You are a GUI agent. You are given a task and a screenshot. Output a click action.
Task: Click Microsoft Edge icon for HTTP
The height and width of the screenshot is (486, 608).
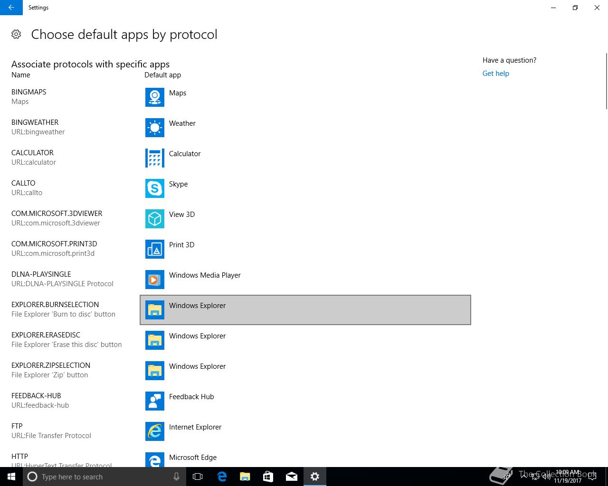tap(155, 459)
